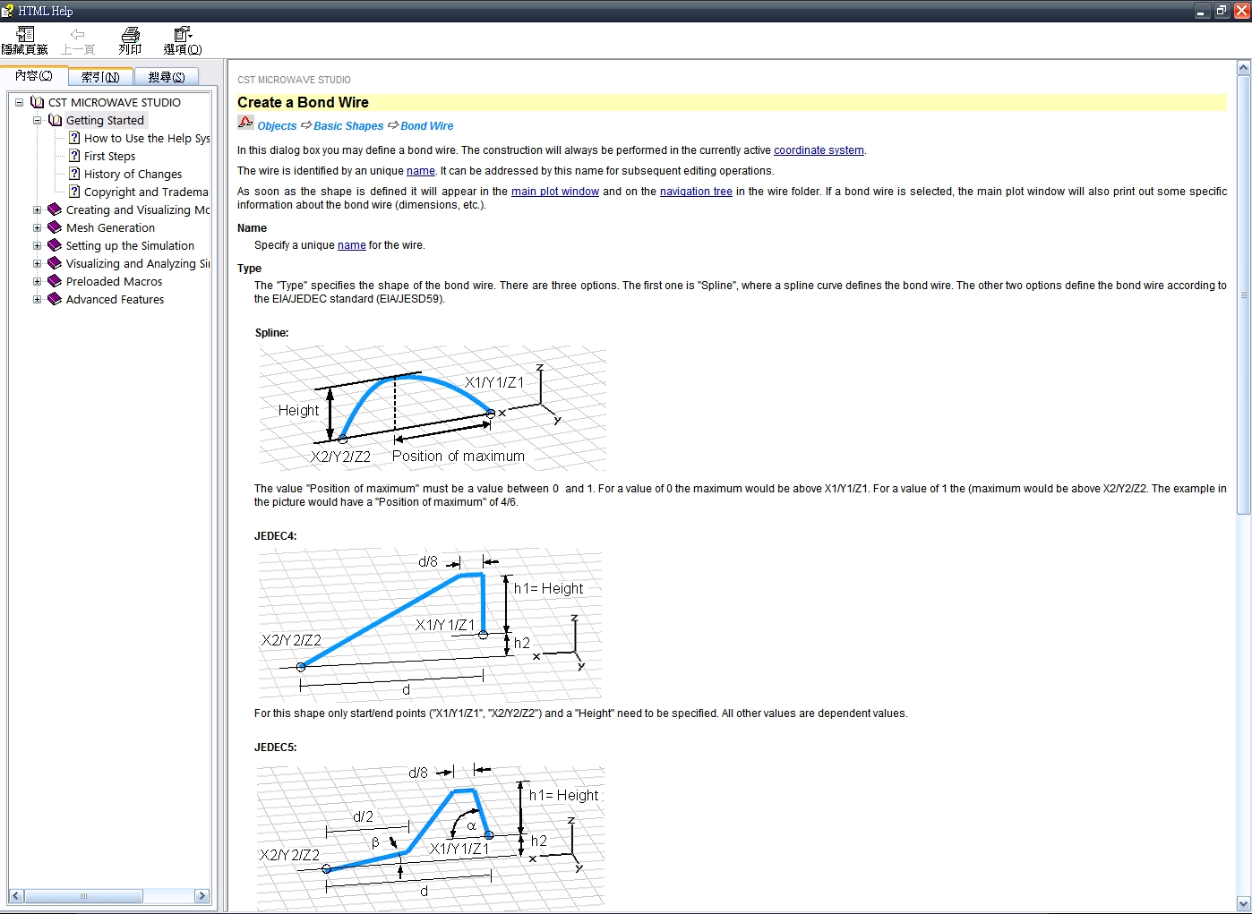Click the name link under the Name heading
Viewport: 1252px width, 914px height.
(352, 245)
